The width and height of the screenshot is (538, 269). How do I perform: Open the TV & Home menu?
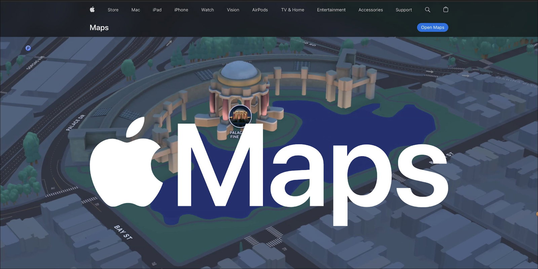point(293,10)
